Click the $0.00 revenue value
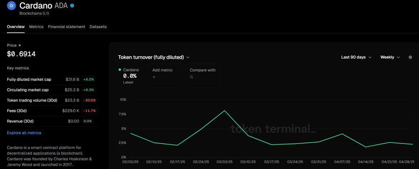This screenshot has width=419, height=169. pyautogui.click(x=74, y=121)
